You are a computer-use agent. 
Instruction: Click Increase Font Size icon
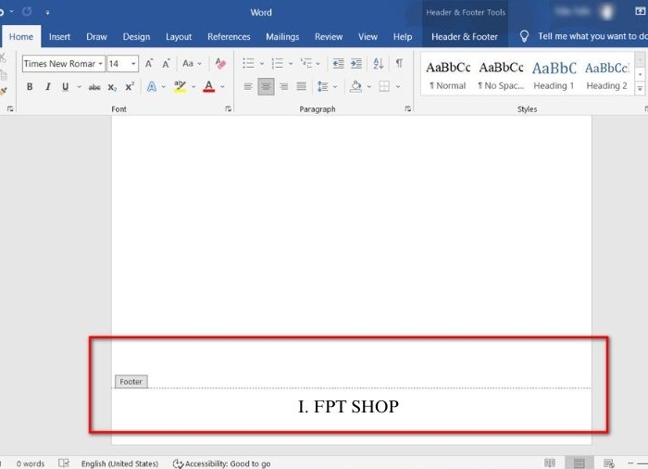tap(149, 64)
